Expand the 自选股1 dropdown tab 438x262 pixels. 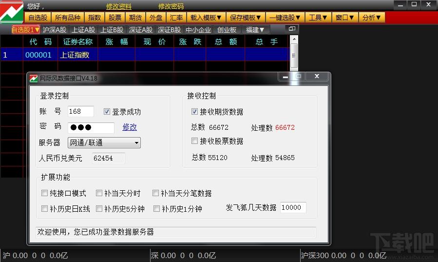click(25, 30)
